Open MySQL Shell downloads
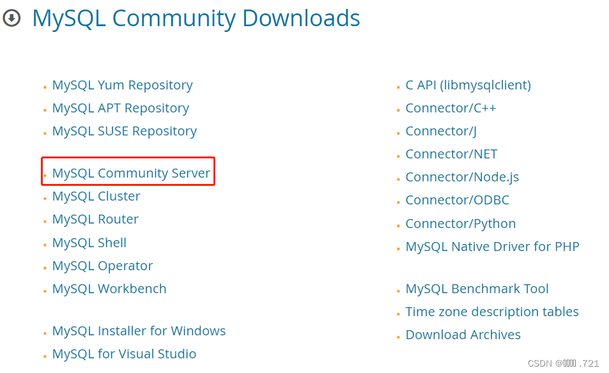609x373 pixels. (x=89, y=243)
